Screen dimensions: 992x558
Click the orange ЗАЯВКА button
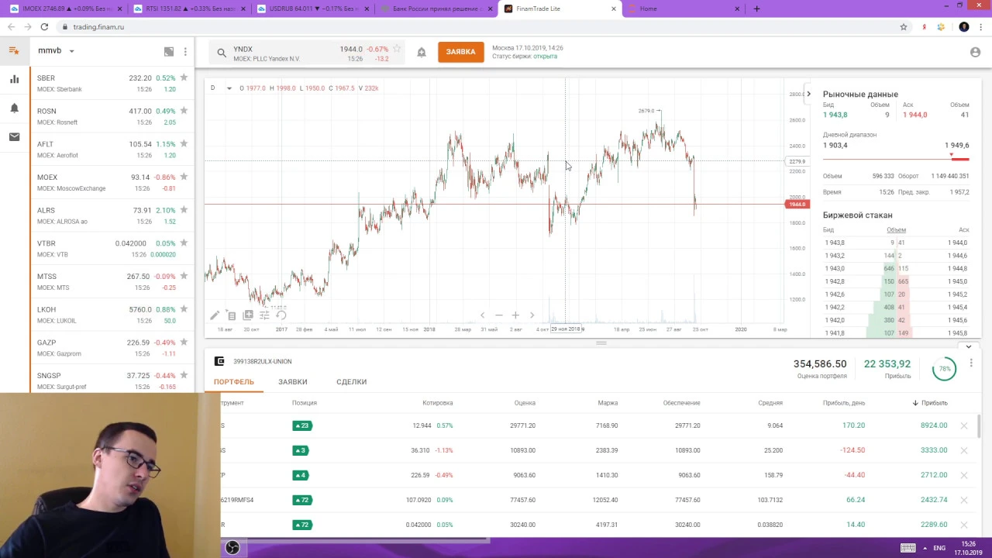point(460,52)
